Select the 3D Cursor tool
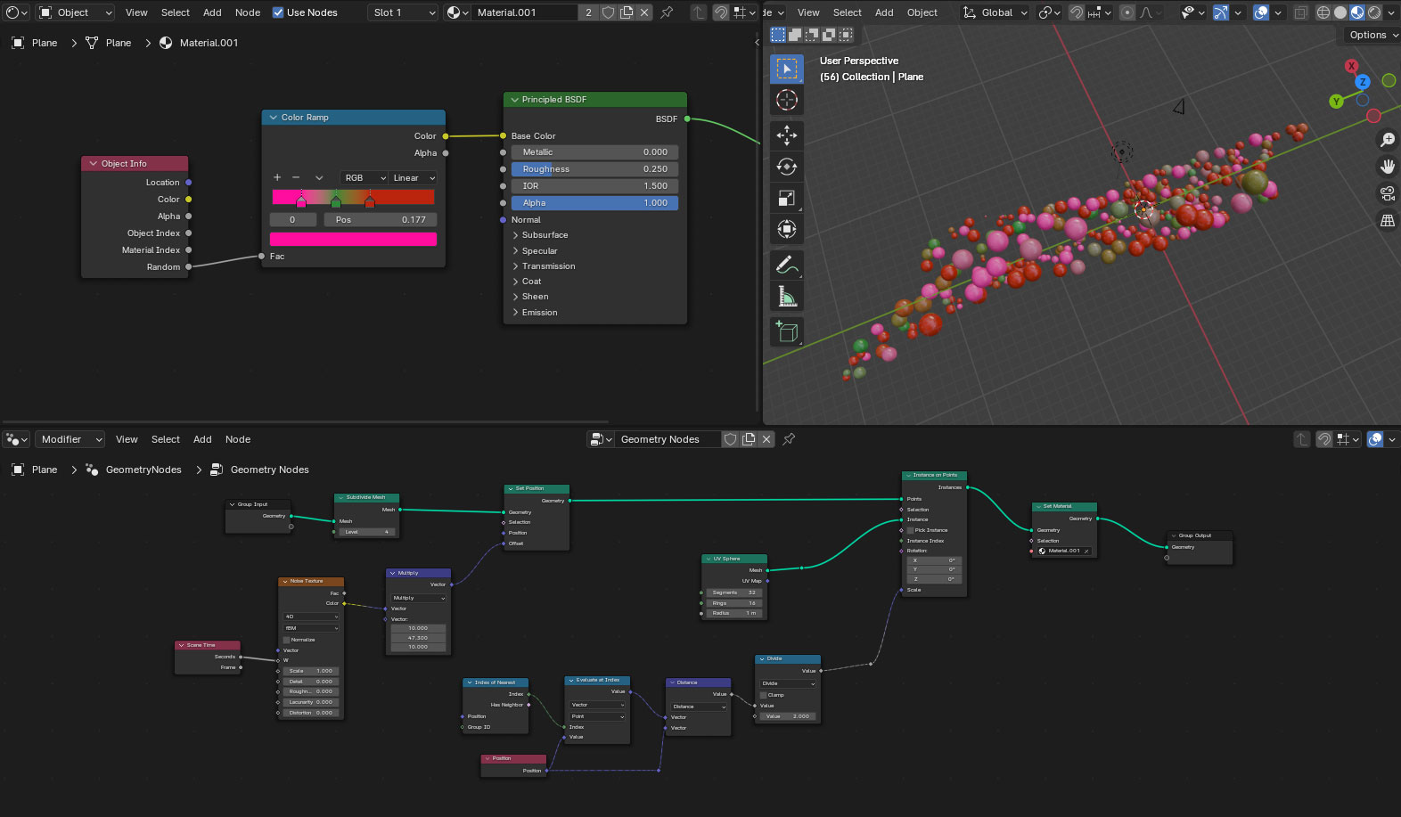The image size is (1401, 817). click(x=786, y=100)
